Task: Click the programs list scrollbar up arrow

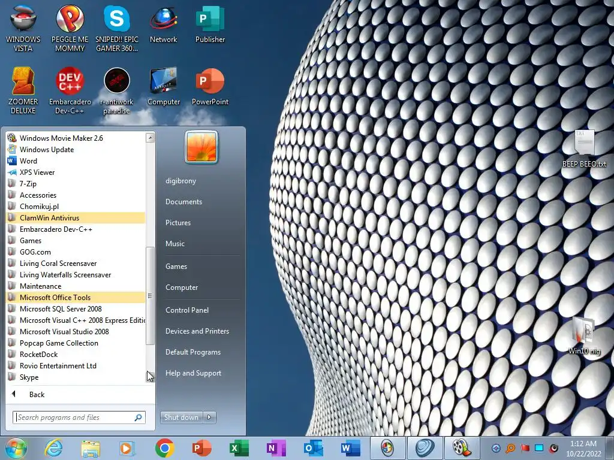Action: [x=150, y=137]
